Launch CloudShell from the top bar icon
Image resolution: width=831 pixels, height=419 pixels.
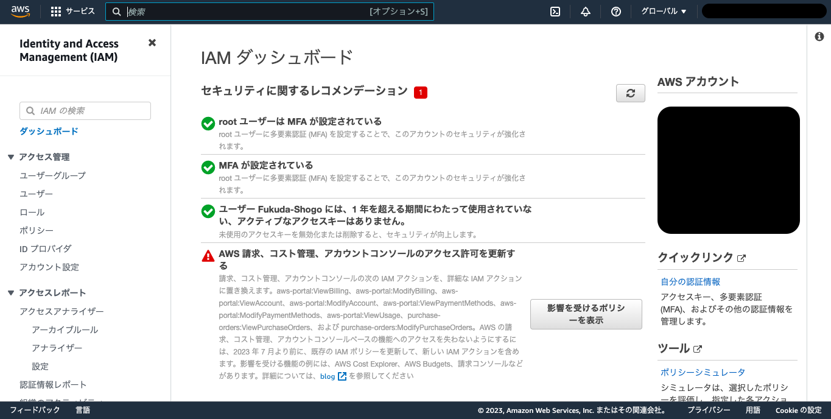tap(555, 11)
